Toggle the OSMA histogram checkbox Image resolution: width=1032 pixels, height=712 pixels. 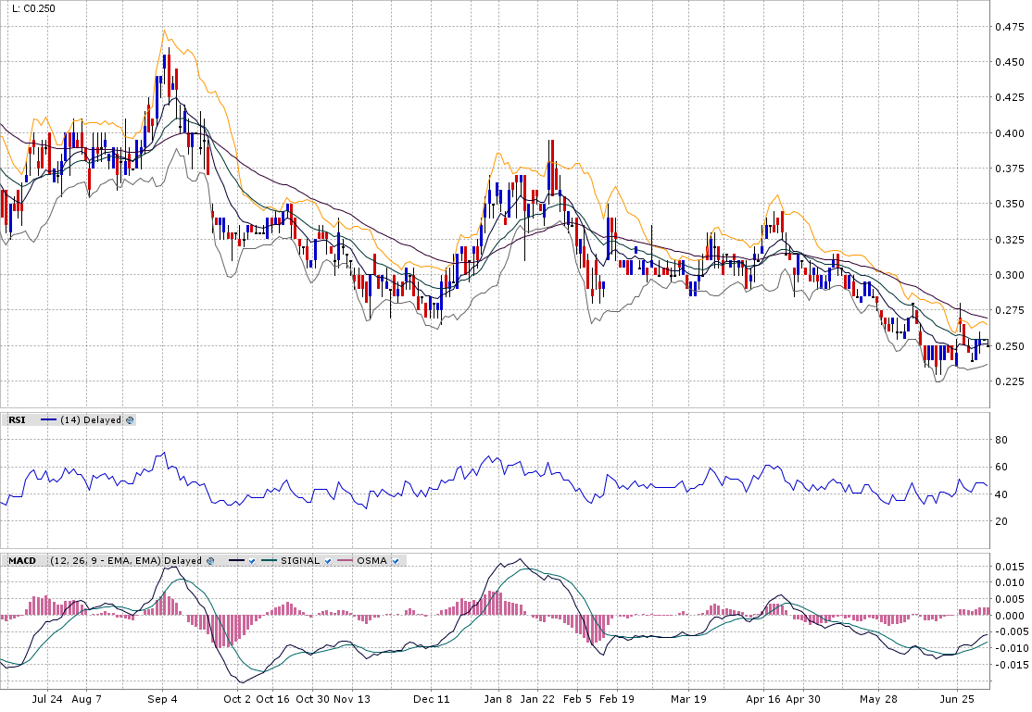click(x=396, y=561)
